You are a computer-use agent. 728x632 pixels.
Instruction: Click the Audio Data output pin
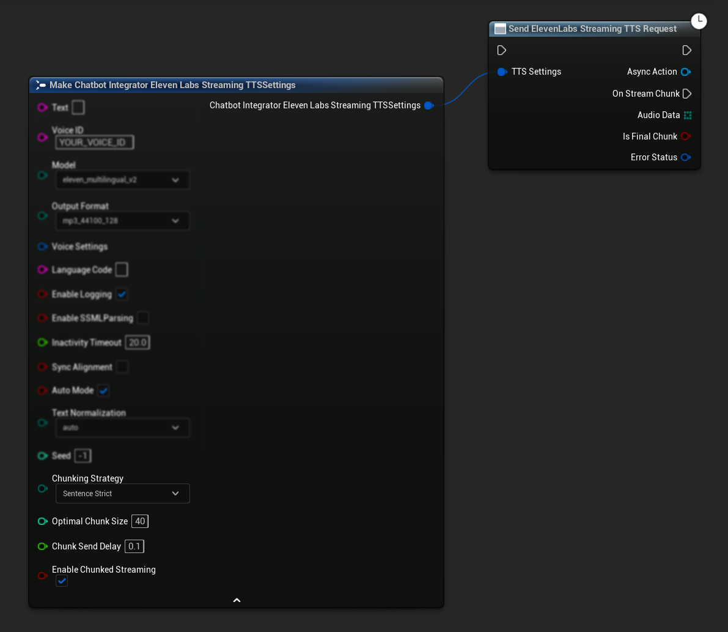click(687, 115)
